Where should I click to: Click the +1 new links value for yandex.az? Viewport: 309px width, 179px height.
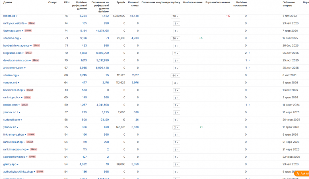tap(201, 127)
